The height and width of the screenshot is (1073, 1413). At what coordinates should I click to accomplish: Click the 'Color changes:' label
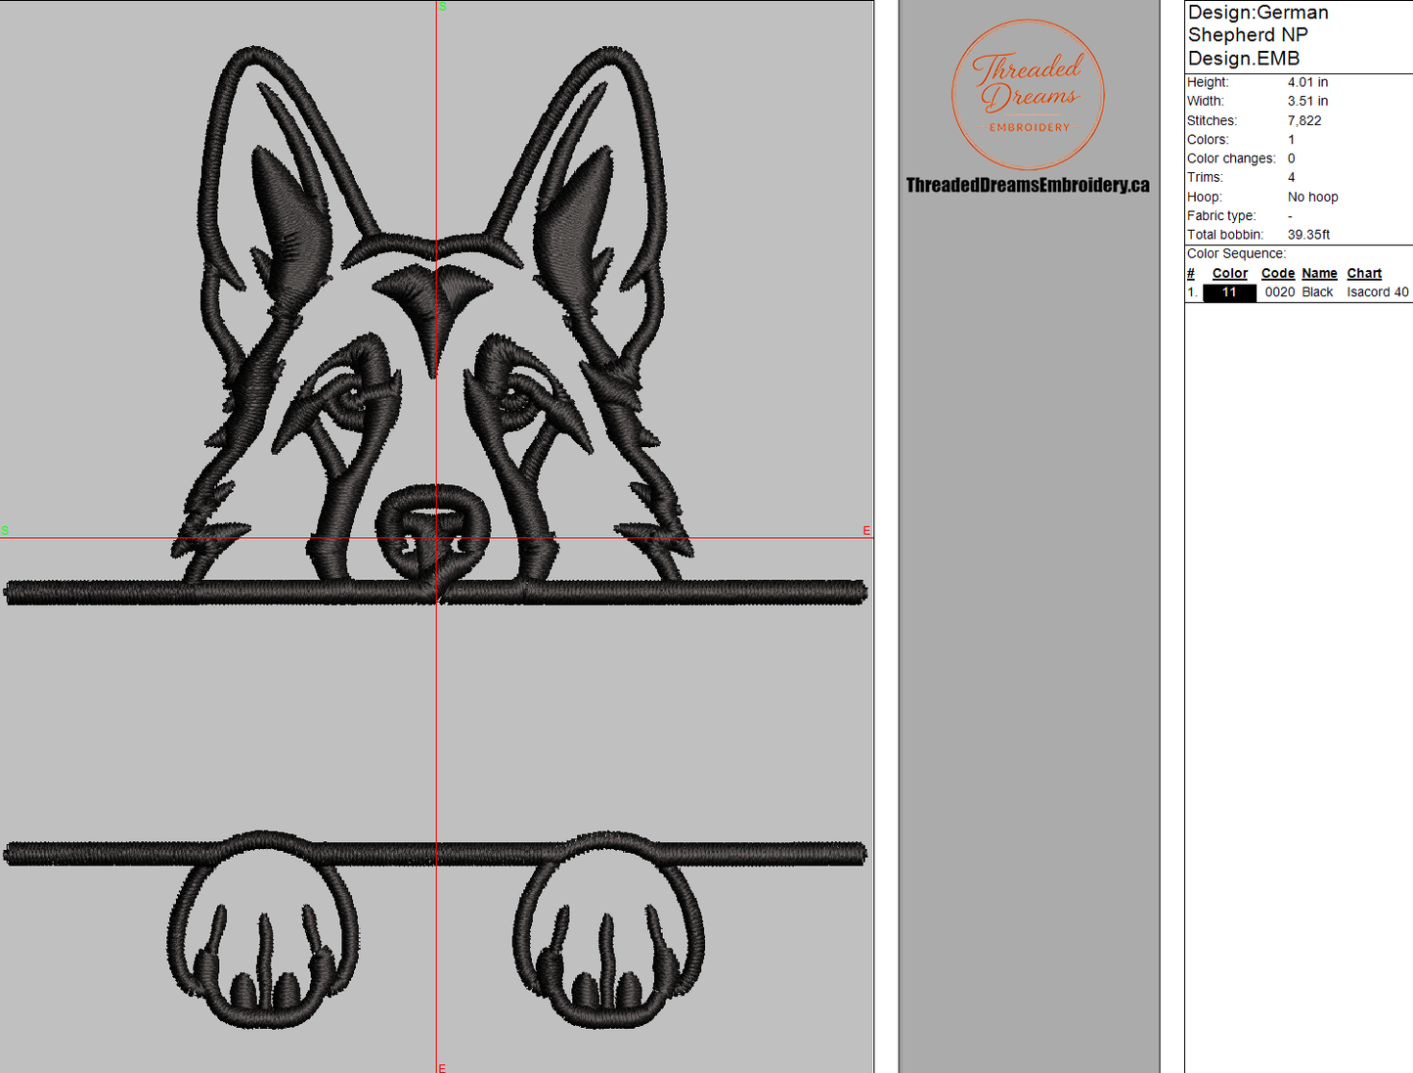click(1231, 158)
